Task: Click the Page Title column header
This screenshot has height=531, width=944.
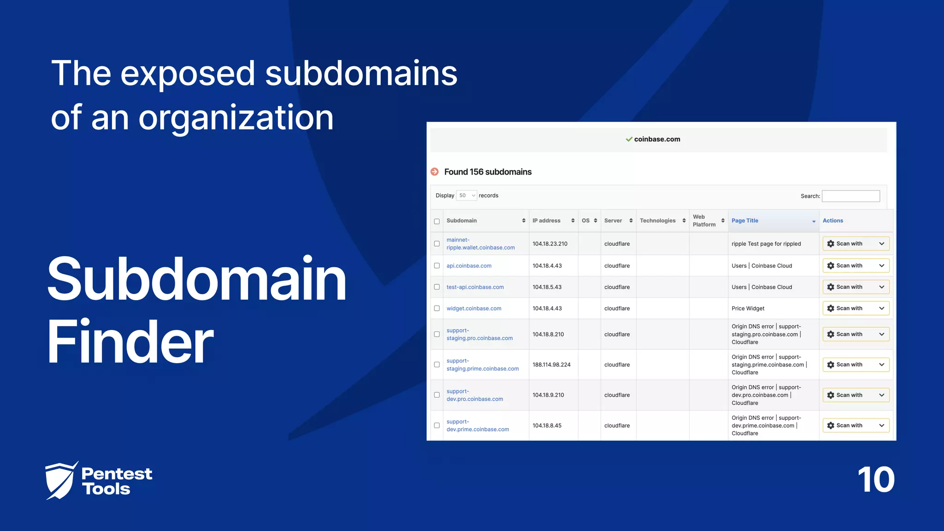Action: (x=745, y=221)
